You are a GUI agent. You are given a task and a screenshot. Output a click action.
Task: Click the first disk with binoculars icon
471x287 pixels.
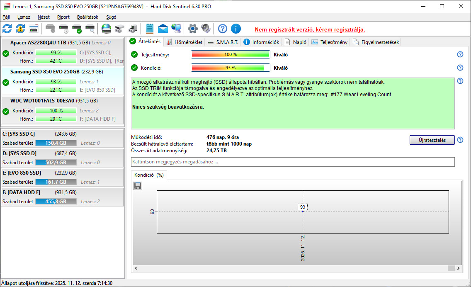[x=119, y=29]
